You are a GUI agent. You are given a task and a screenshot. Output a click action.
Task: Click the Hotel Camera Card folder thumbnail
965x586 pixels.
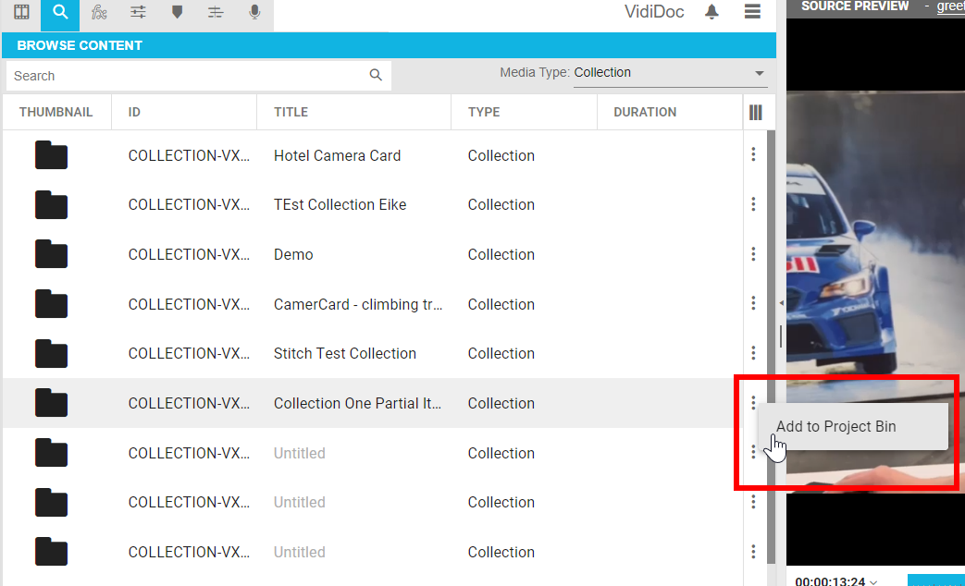coord(51,155)
